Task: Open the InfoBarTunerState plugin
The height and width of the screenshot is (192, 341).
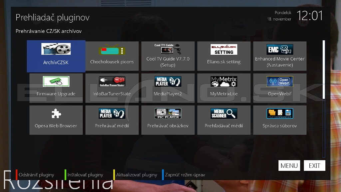Action: pyautogui.click(x=112, y=88)
